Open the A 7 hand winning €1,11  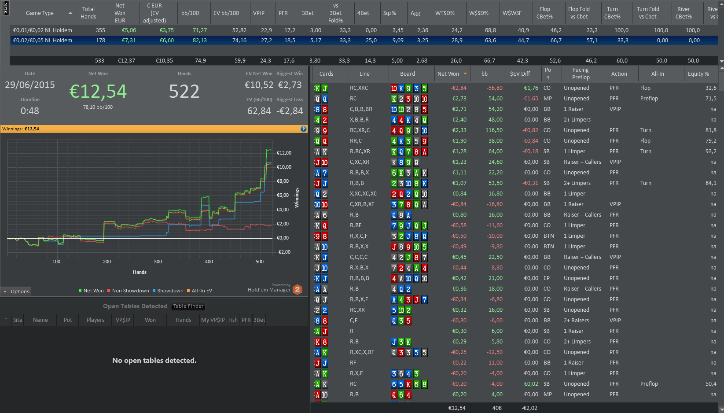[x=515, y=173]
